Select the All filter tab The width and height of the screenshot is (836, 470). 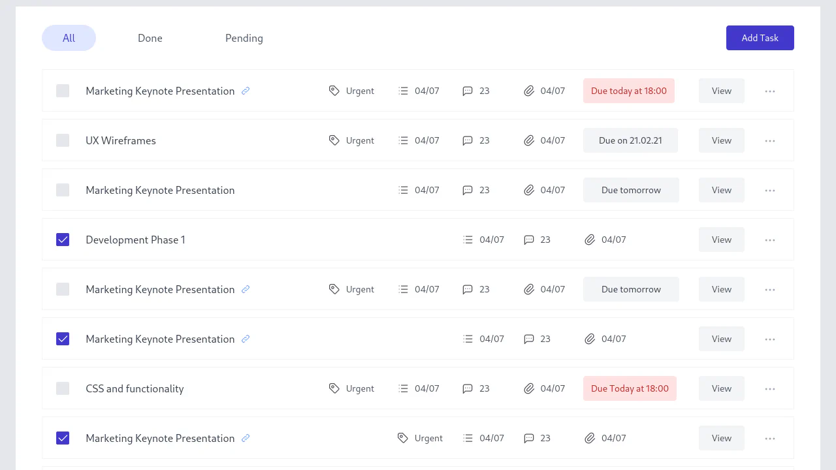(x=69, y=38)
